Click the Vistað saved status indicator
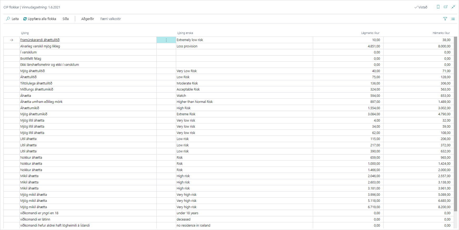Viewport: 459px width, 230px height. point(421,7)
